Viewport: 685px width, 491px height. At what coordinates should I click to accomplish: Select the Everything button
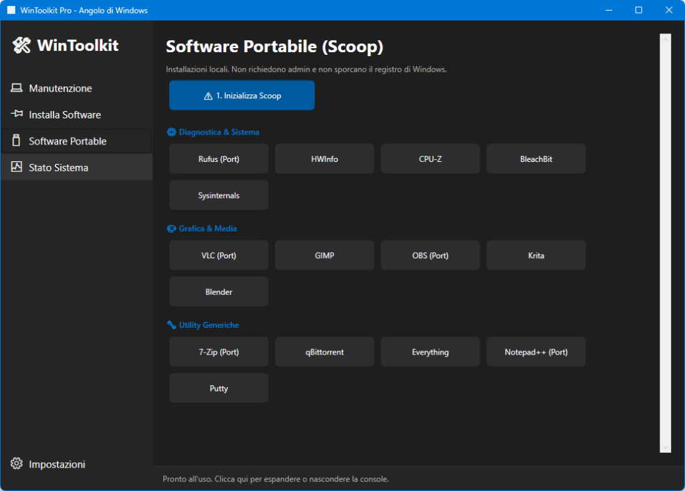click(x=430, y=352)
